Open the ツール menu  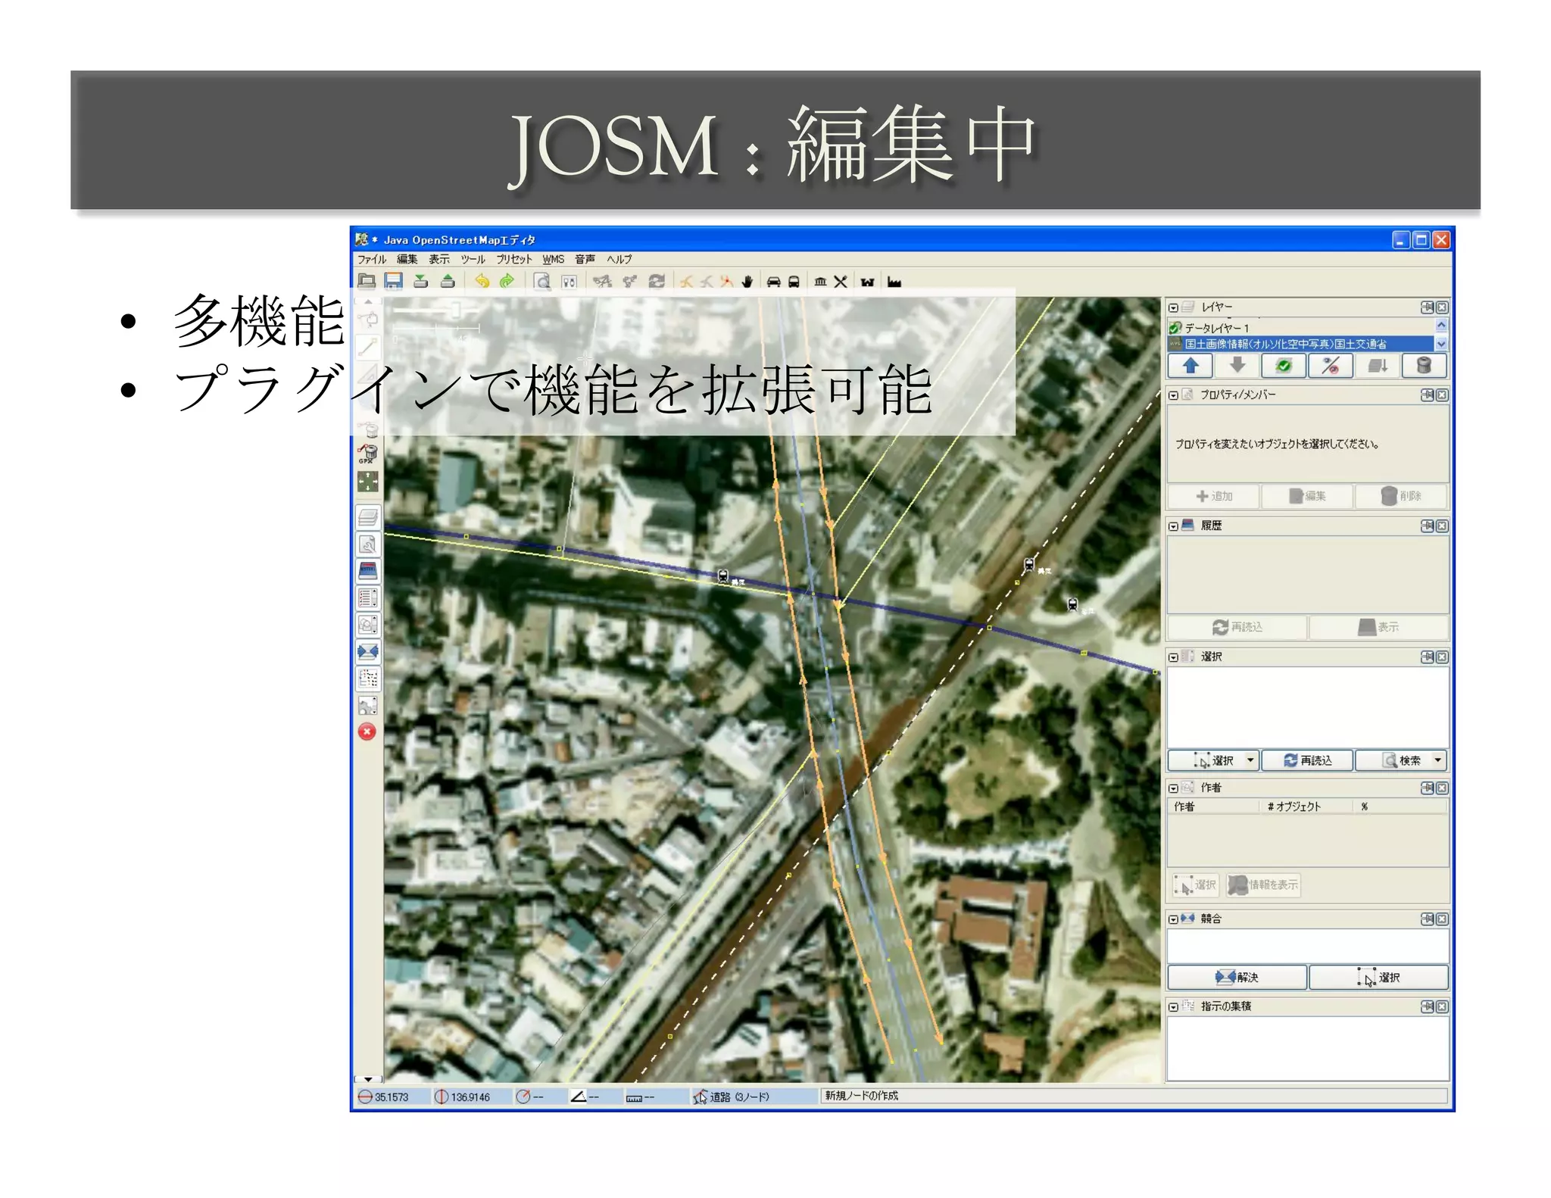pyautogui.click(x=473, y=259)
